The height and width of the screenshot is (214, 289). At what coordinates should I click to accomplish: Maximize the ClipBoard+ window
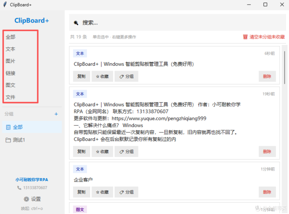click(x=265, y=5)
